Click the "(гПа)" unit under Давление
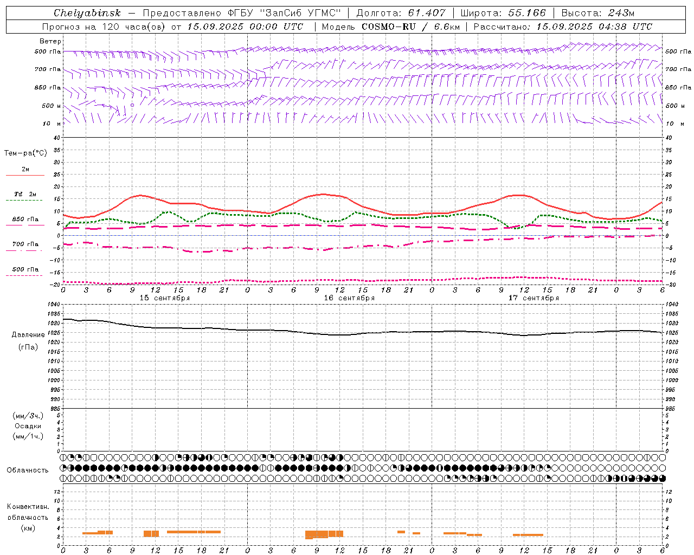This screenshot has width=694, height=555. [x=28, y=347]
